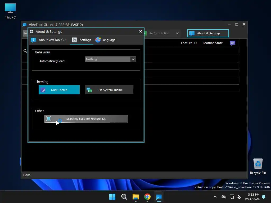This screenshot has height=203, width=271.
Task: Maximize the ViVeTool GUI window
Action: tap(237, 25)
